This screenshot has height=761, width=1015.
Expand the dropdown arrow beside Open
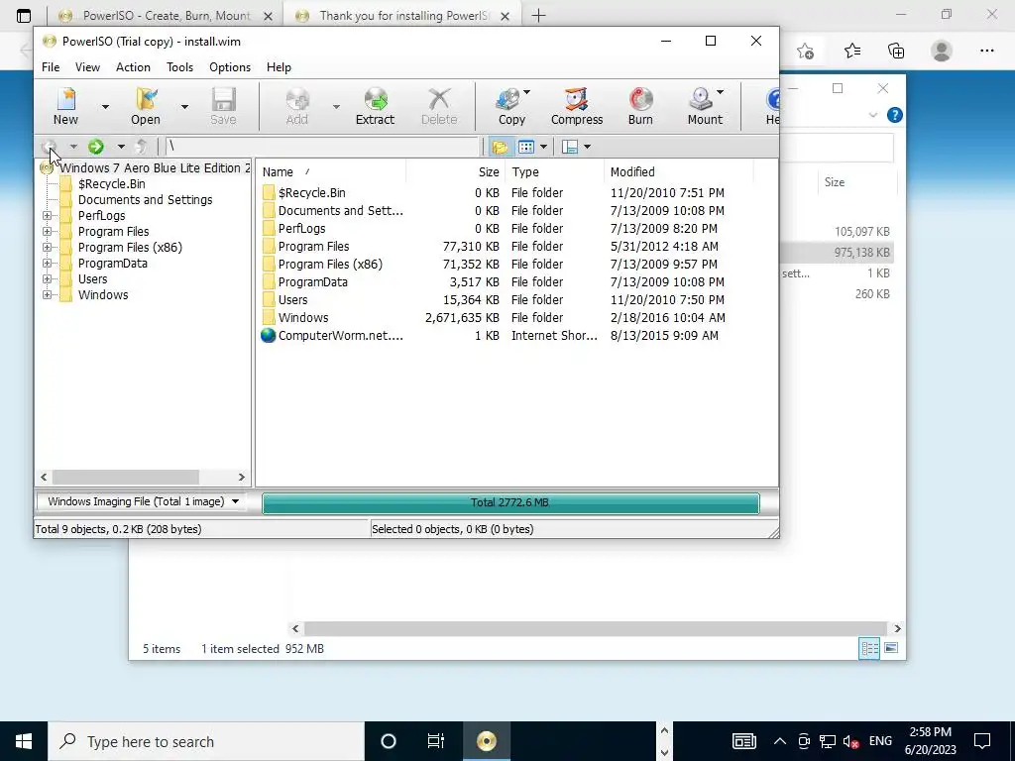(184, 107)
